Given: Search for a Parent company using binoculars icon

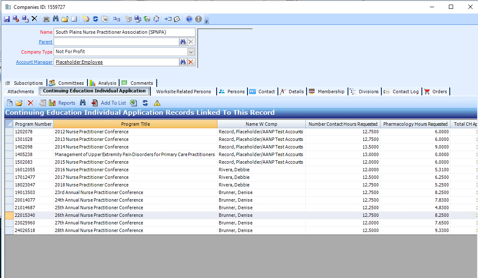Looking at the screenshot, I should 183,42.
